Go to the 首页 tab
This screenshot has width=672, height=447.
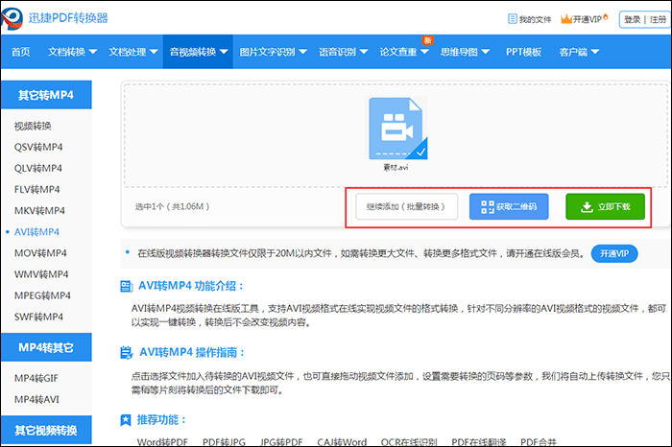point(20,52)
